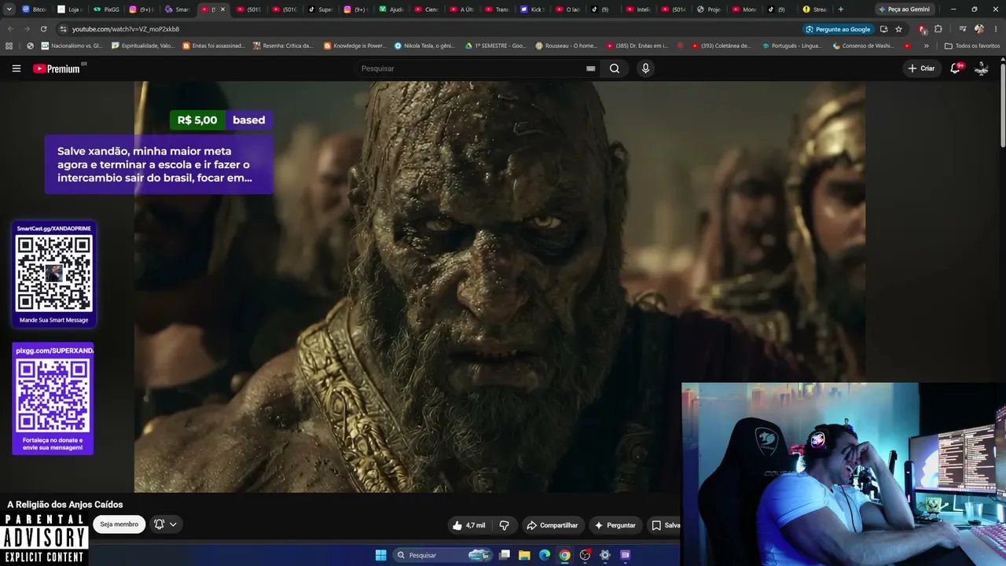Reload the page in Chrome
The image size is (1006, 566).
click(44, 29)
